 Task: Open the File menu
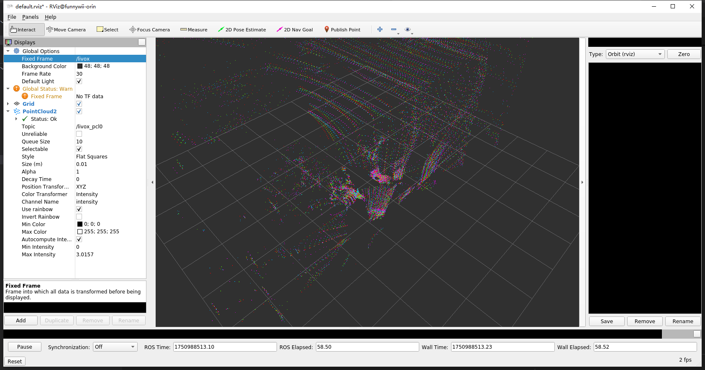[x=12, y=17]
